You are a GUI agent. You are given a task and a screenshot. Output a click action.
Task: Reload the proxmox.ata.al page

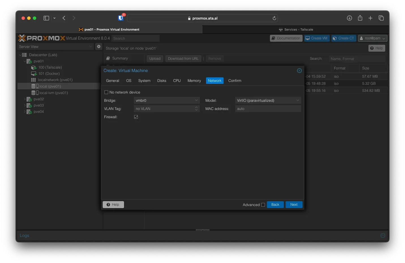(x=274, y=18)
